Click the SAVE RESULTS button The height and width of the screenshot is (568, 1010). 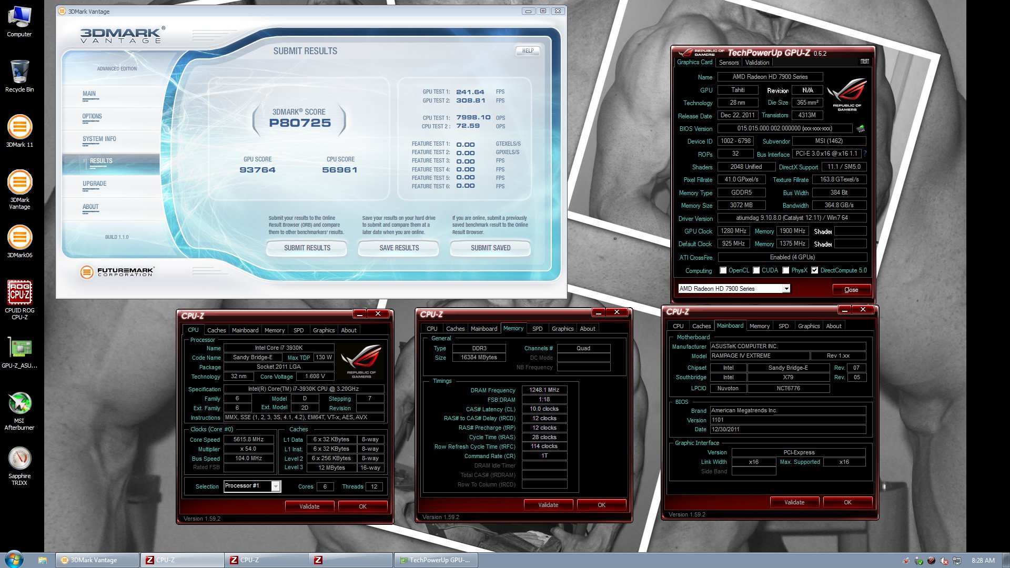[x=399, y=248]
